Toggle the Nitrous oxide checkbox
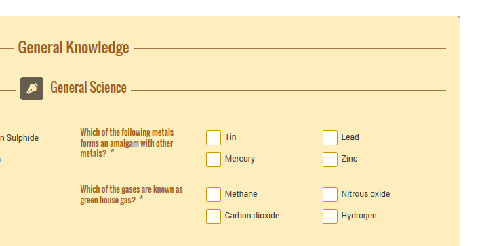The image size is (482, 246). click(330, 195)
